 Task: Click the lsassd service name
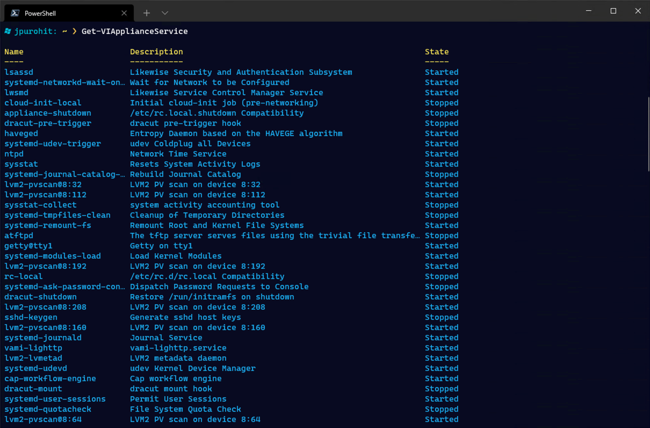[19, 72]
